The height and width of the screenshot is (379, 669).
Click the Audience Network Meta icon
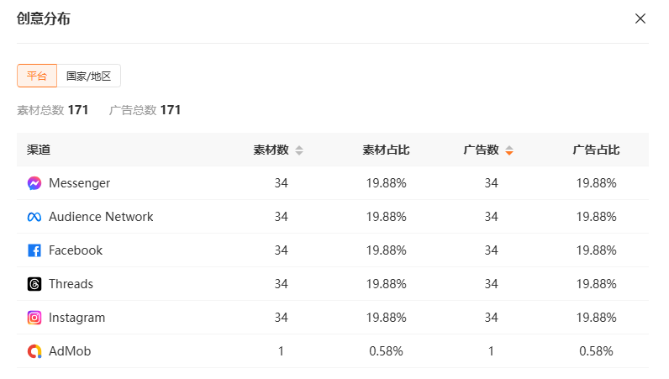(x=34, y=217)
